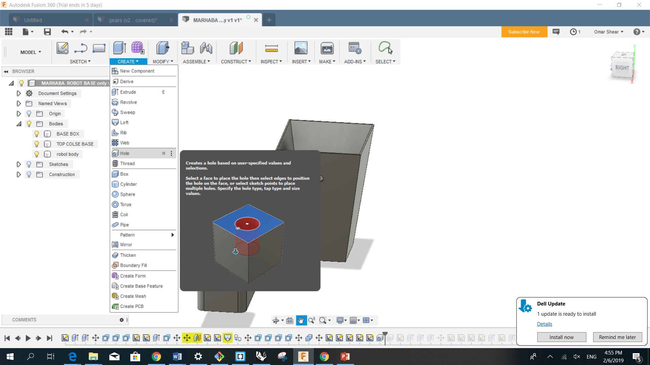Click the Look At icon
650x365 pixels.
click(290, 320)
